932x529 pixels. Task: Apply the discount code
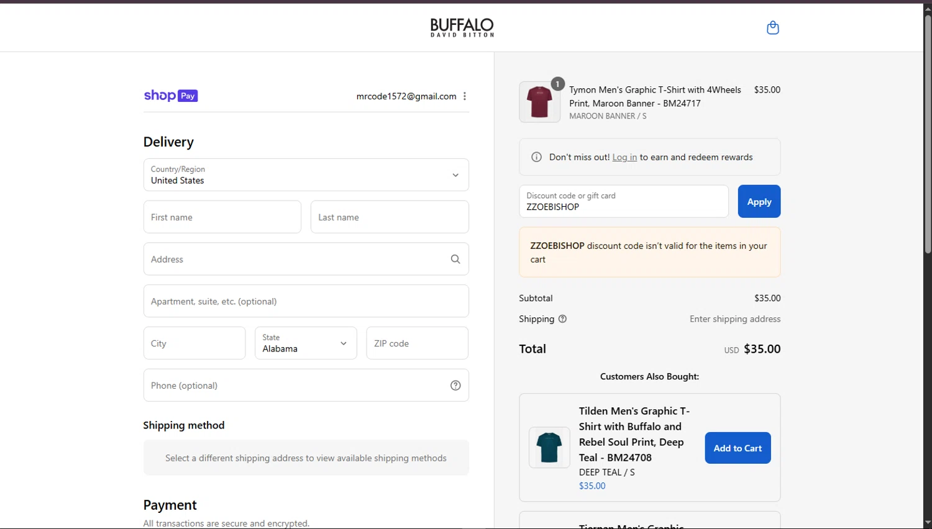click(759, 201)
